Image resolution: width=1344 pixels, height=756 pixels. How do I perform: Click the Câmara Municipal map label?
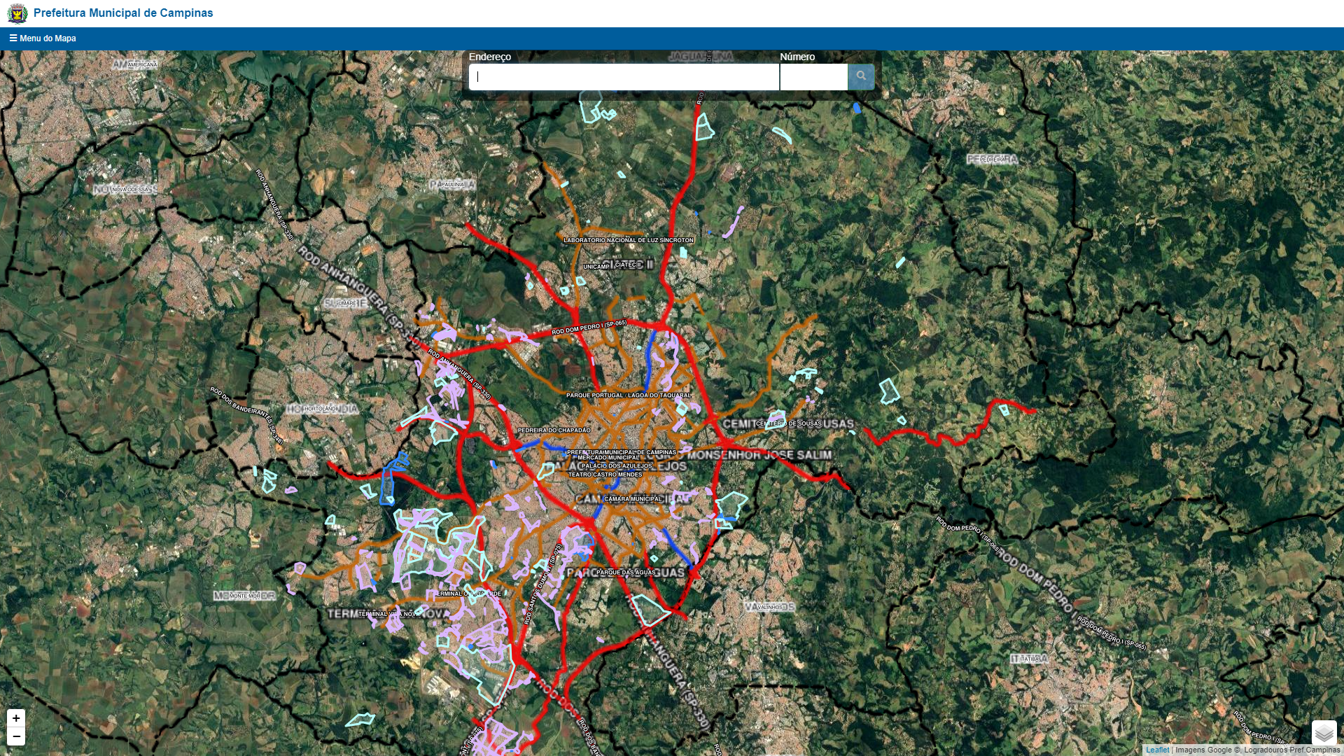(x=632, y=499)
